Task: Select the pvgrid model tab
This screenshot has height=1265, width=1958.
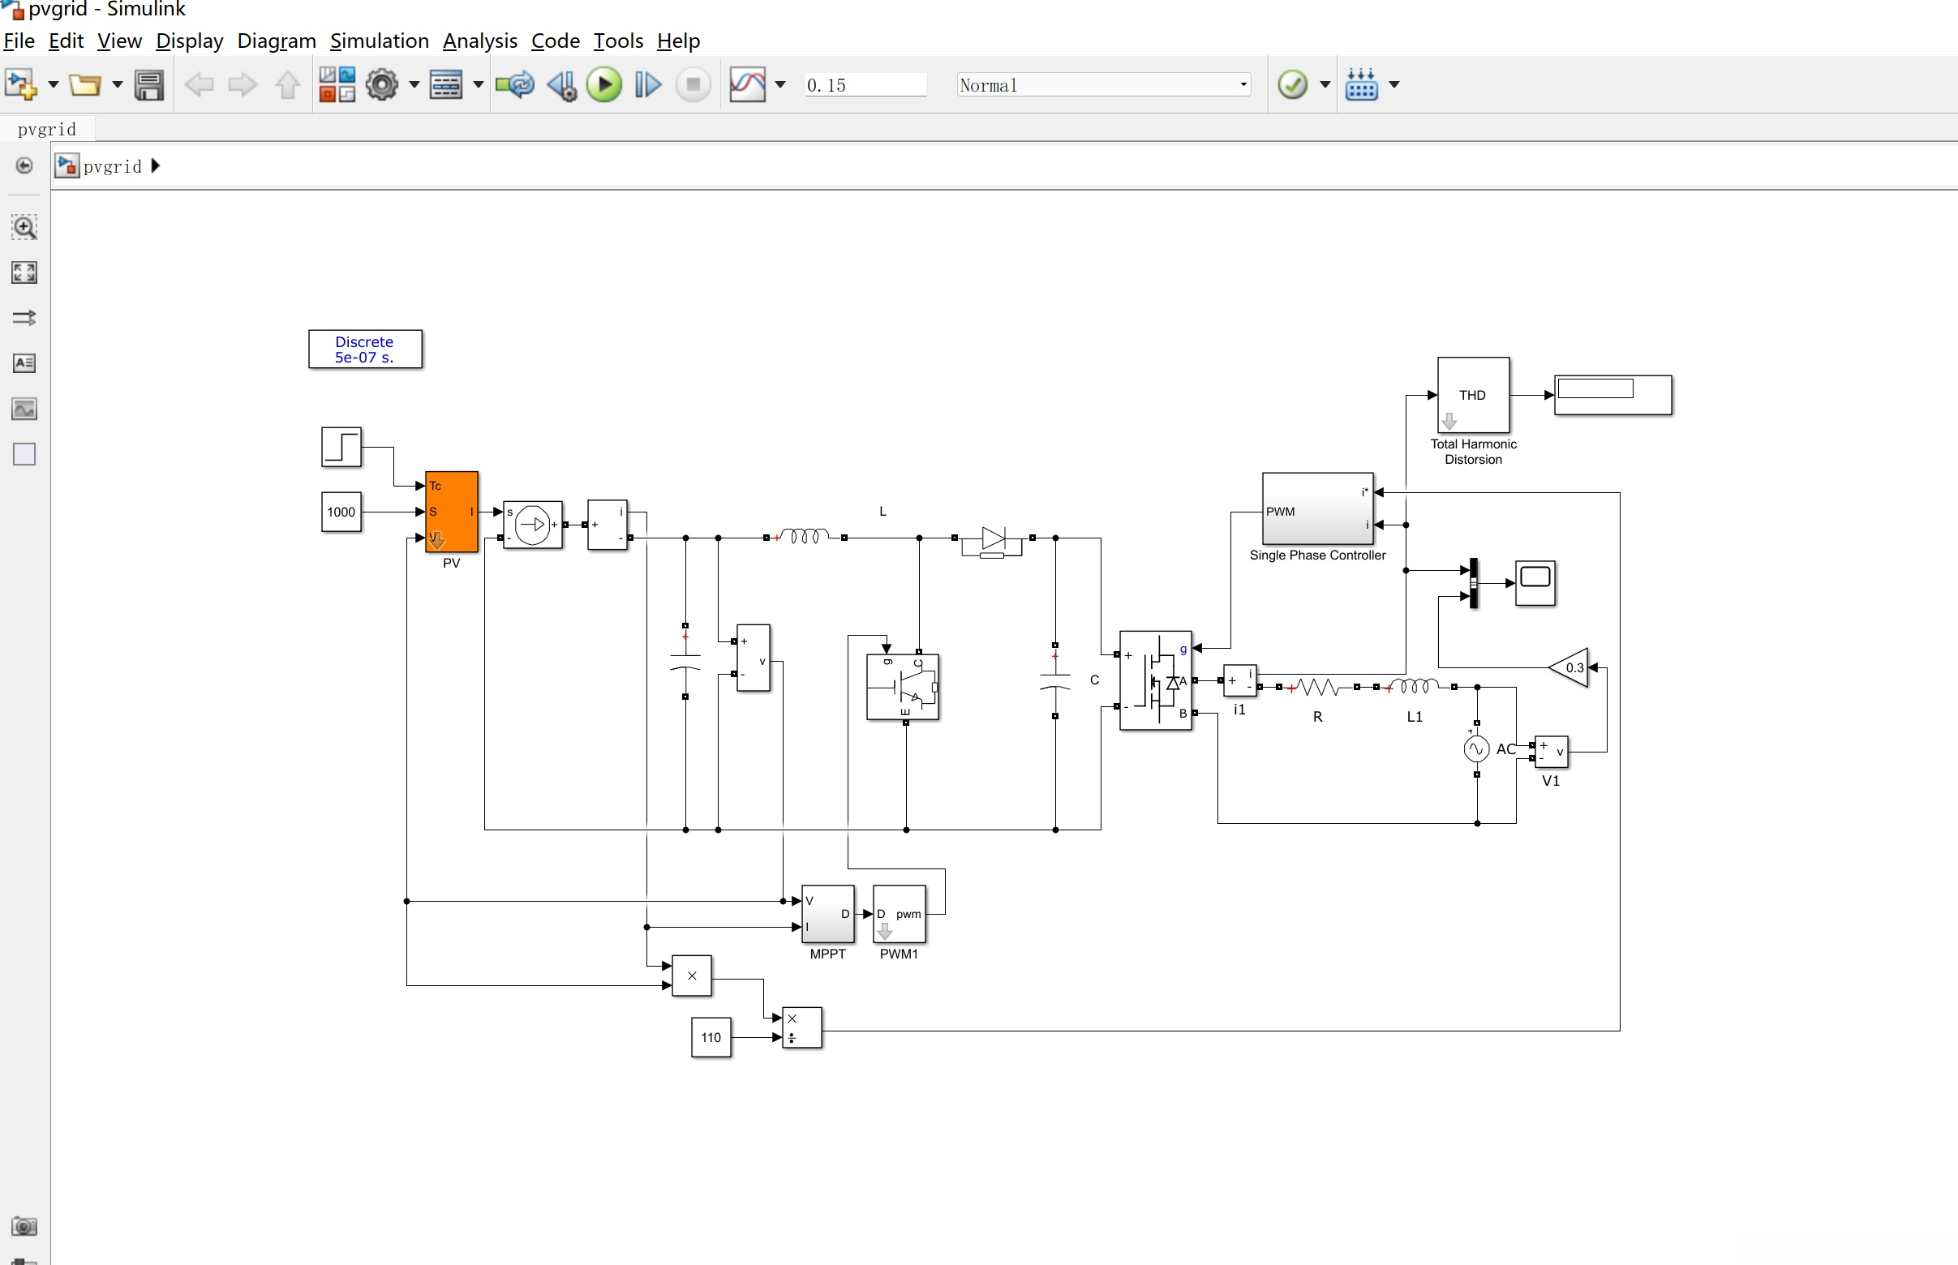Action: [x=47, y=129]
